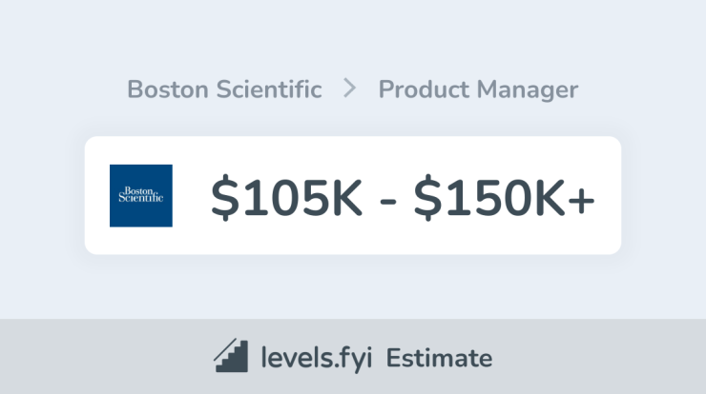Image resolution: width=706 pixels, height=394 pixels.
Task: Click the word Boston in breadcrumb
Action: (x=168, y=89)
